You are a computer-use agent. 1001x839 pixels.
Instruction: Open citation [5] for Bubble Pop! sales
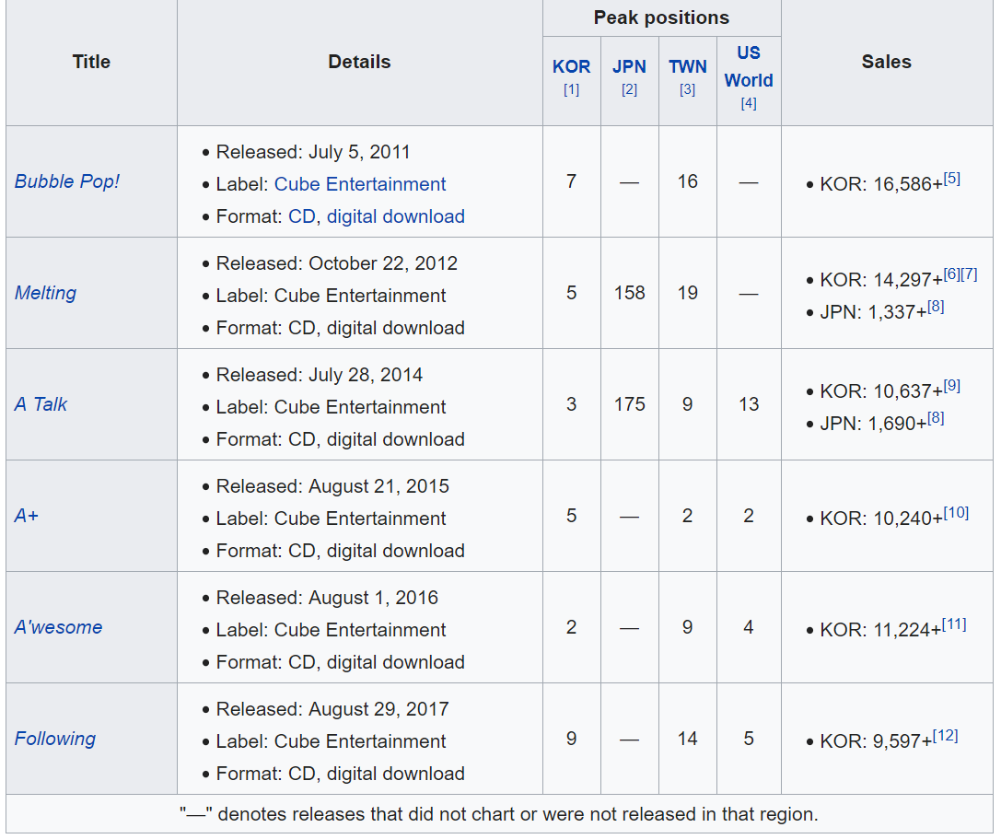pyautogui.click(x=952, y=178)
